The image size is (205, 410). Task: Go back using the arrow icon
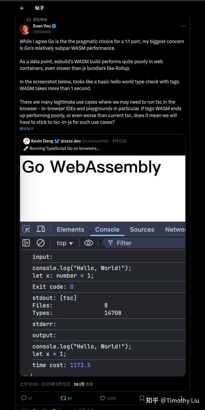pyautogui.click(x=22, y=8)
